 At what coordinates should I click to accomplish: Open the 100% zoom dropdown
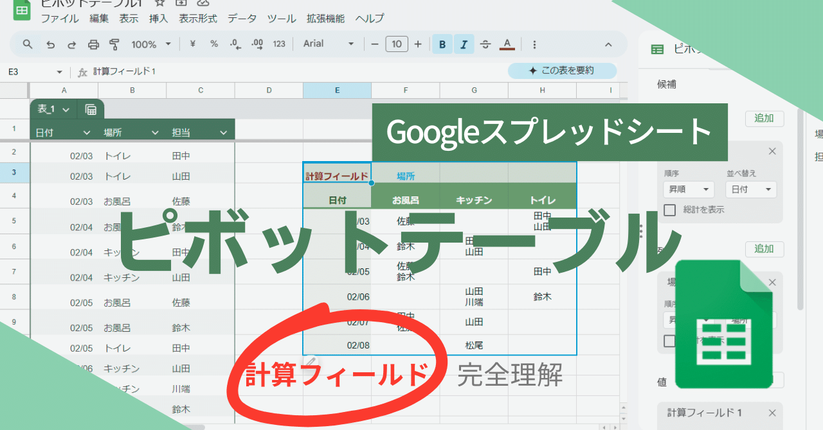tap(149, 44)
